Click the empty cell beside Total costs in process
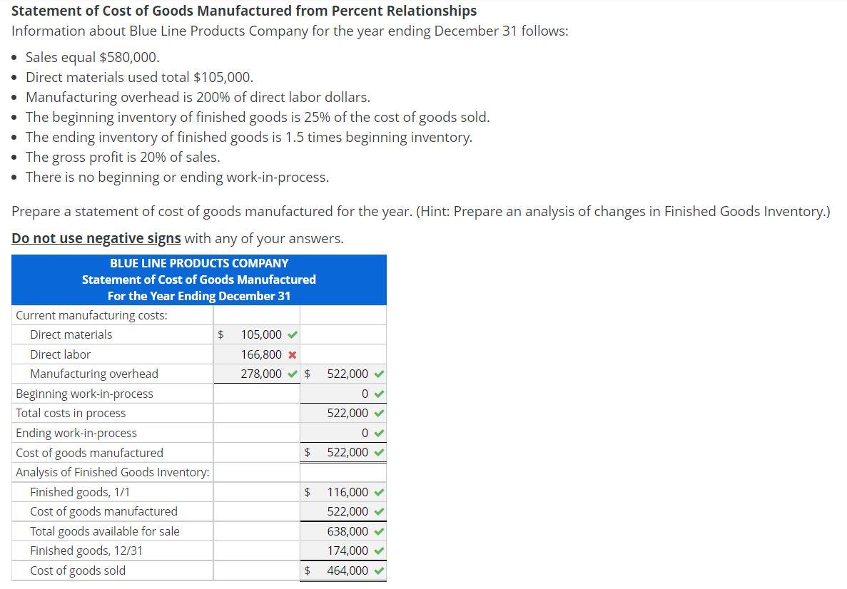Image resolution: width=847 pixels, height=589 pixels. click(x=257, y=413)
